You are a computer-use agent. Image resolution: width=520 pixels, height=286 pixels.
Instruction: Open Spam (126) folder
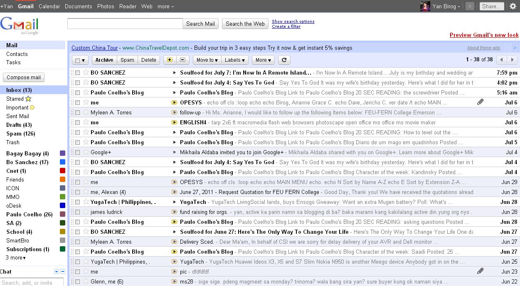click(20, 133)
